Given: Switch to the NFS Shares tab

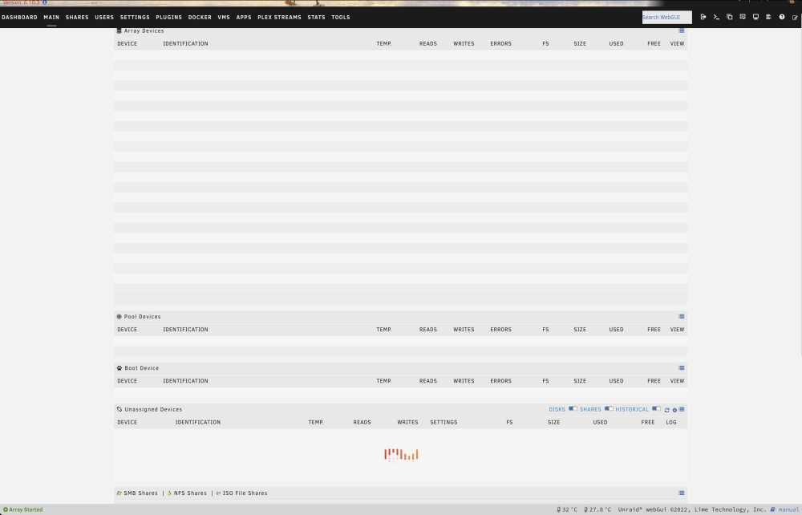Looking at the screenshot, I should [x=190, y=493].
